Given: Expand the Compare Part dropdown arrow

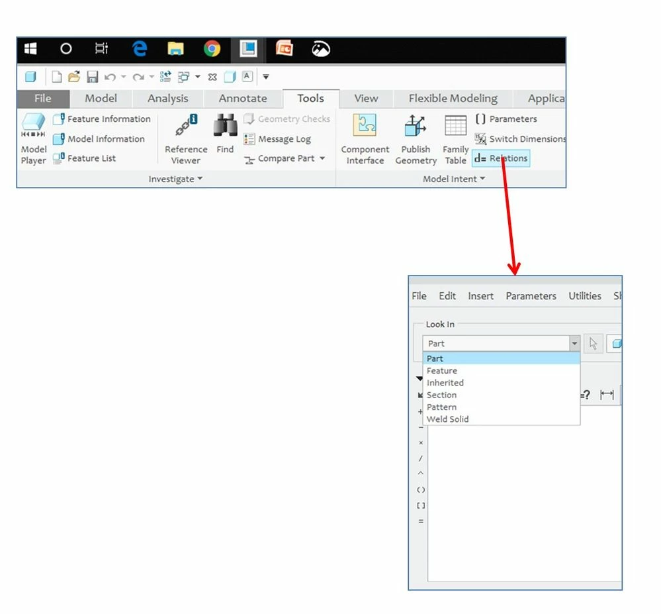Looking at the screenshot, I should pyautogui.click(x=322, y=158).
